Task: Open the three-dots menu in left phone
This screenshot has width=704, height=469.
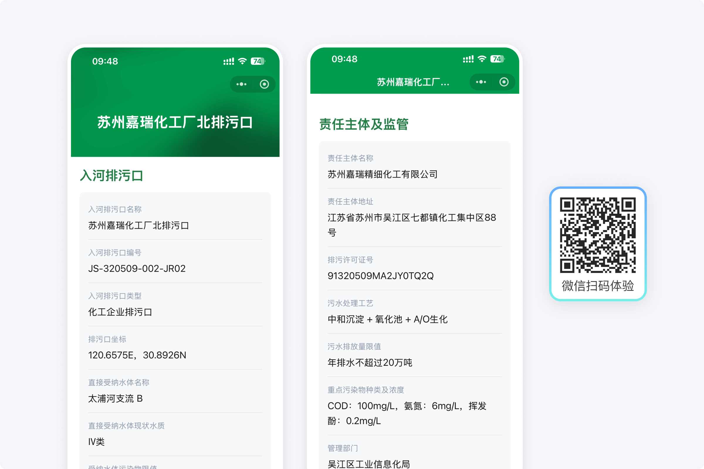Action: (x=241, y=84)
